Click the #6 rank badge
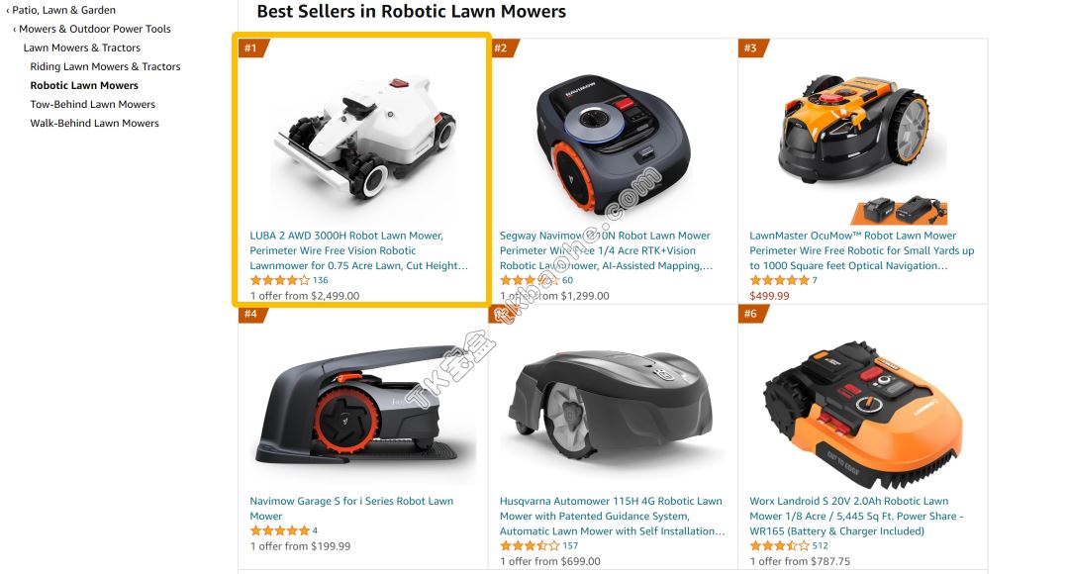The width and height of the screenshot is (1069, 574). coord(752,314)
